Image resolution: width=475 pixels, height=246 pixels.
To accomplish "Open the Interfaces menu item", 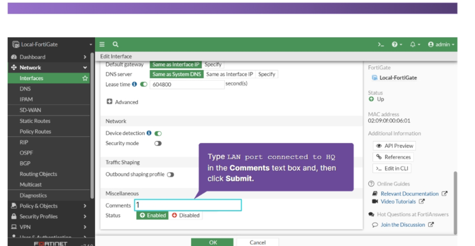I will (x=49, y=78).
